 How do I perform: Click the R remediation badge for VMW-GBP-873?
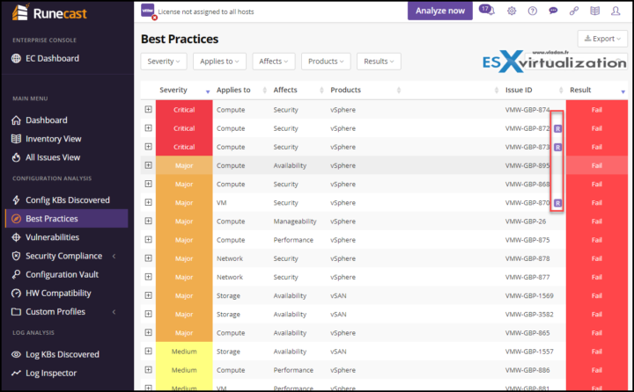(557, 148)
